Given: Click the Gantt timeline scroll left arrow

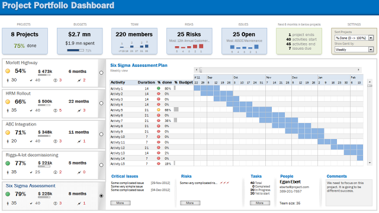Looking at the screenshot, I should 197,70.
